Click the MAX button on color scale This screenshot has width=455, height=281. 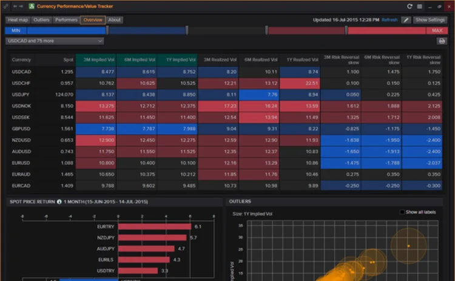point(437,30)
